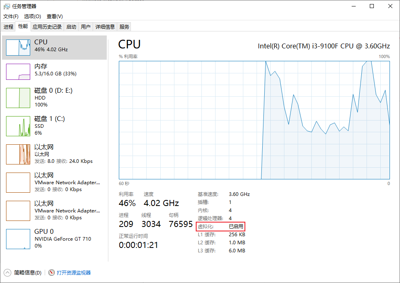Screen dimensions: 400x283
Task: Switch to the 进程 tab
Action: pos(8,27)
